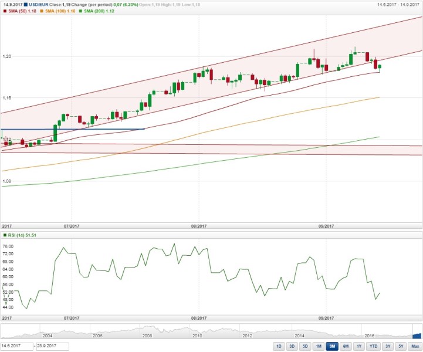Show full history with Max button
The height and width of the screenshot is (352, 423).
pos(414,346)
